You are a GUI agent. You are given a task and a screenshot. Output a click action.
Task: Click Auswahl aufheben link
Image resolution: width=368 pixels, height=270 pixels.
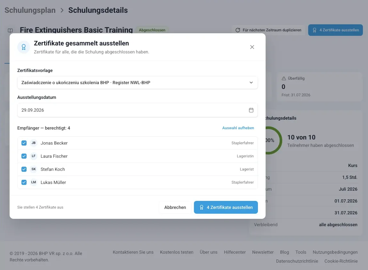(238, 128)
